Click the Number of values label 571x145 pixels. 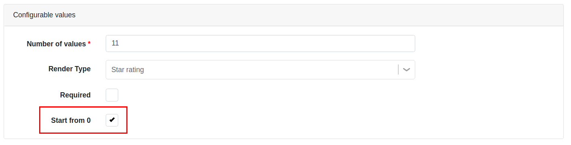(x=56, y=44)
